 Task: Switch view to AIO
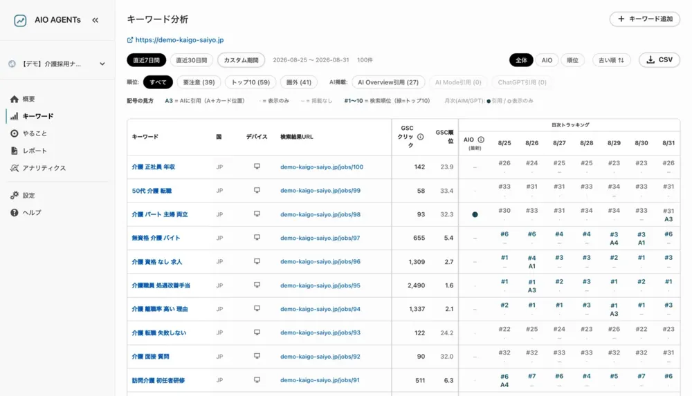[547, 60]
